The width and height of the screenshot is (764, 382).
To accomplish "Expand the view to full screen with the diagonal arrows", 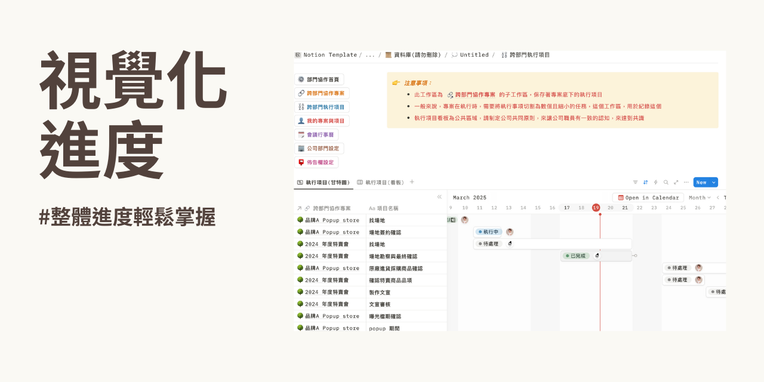I will pos(676,182).
